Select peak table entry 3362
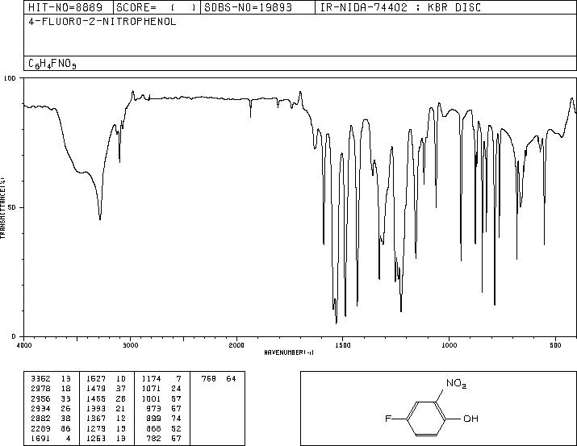The height and width of the screenshot is (446, 577). [x=40, y=379]
